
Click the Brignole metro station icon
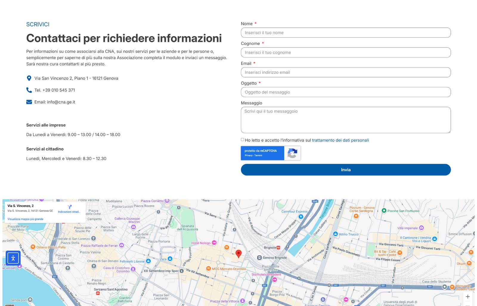(278, 248)
